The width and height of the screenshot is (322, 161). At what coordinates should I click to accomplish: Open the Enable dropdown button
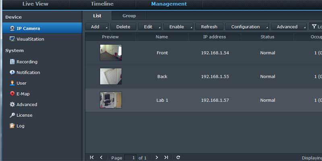pyautogui.click(x=178, y=27)
